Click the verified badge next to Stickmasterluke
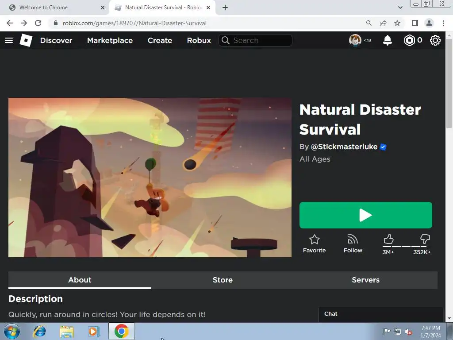 383,147
